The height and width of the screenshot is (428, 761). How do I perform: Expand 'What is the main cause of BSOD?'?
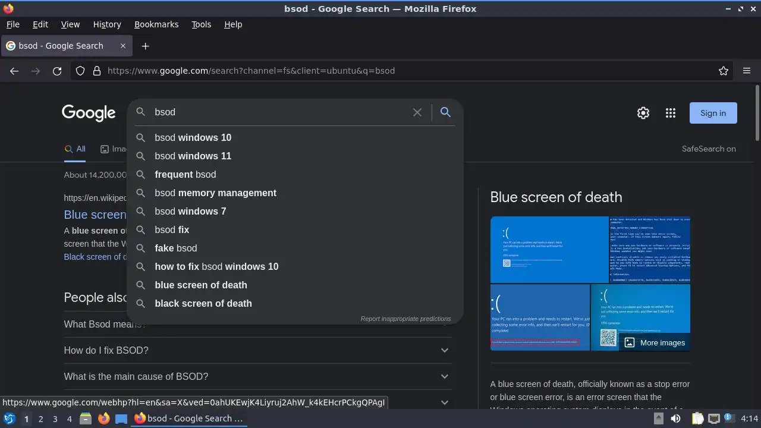257,376
